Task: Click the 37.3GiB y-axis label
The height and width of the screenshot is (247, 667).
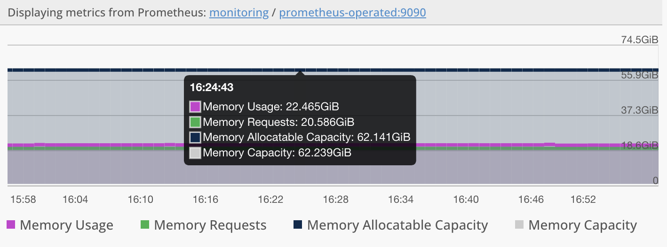Action: [640, 110]
